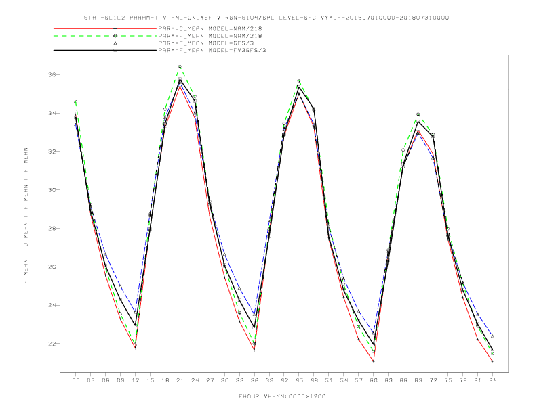Click x-axis forecast hour 51
The image size is (537, 414).
pos(329,380)
